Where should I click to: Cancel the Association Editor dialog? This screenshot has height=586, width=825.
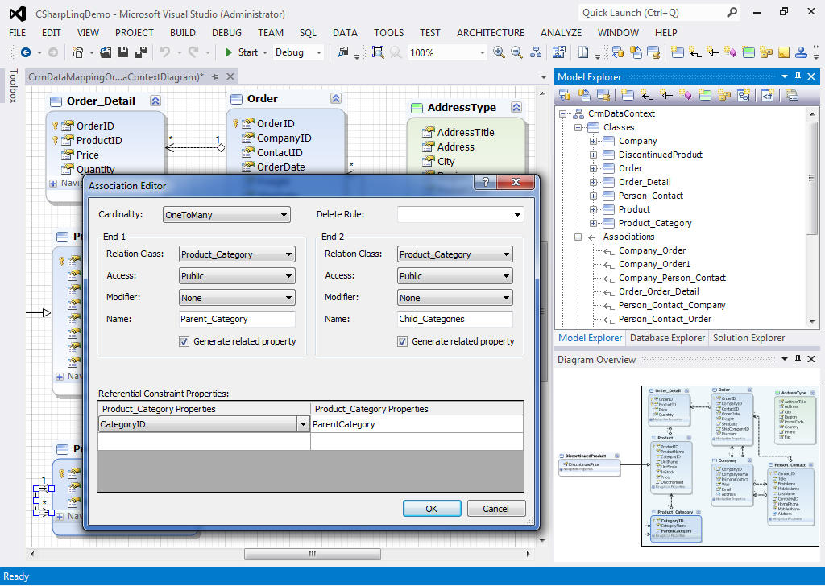pos(495,508)
